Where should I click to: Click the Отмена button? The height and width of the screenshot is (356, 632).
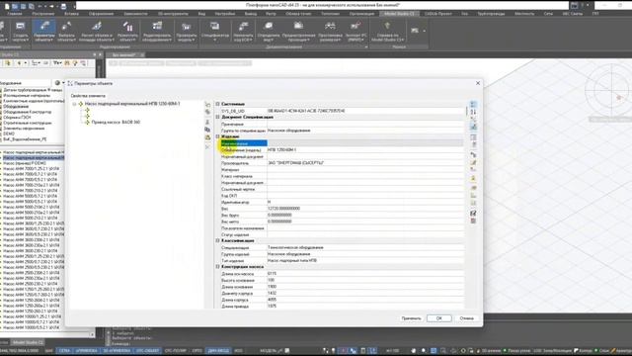(467, 318)
